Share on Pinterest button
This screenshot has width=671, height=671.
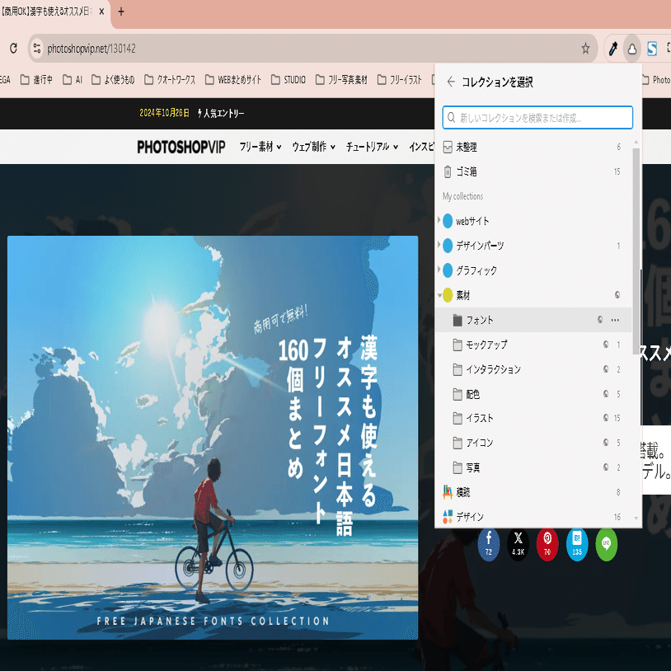547,544
